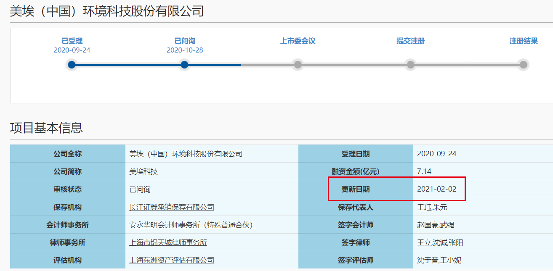This screenshot has height=271, width=553.
Task: Select the 已问询 stage label
Action: [x=185, y=41]
